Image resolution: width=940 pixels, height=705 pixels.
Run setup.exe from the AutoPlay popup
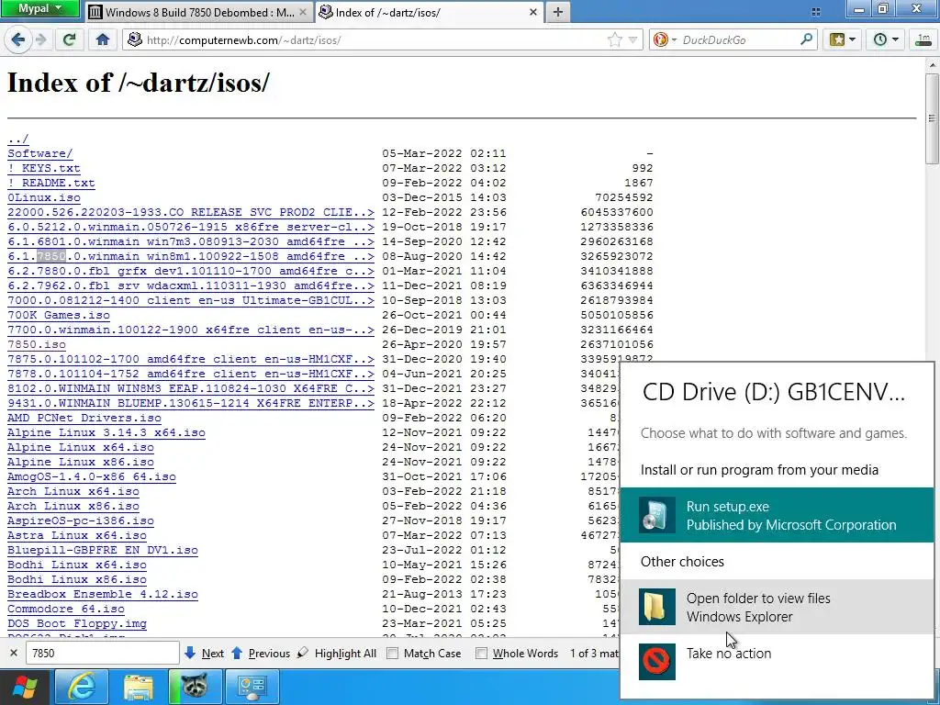(777, 515)
